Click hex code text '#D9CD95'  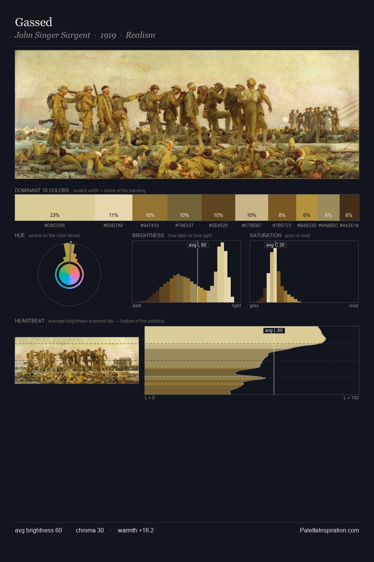(55, 226)
